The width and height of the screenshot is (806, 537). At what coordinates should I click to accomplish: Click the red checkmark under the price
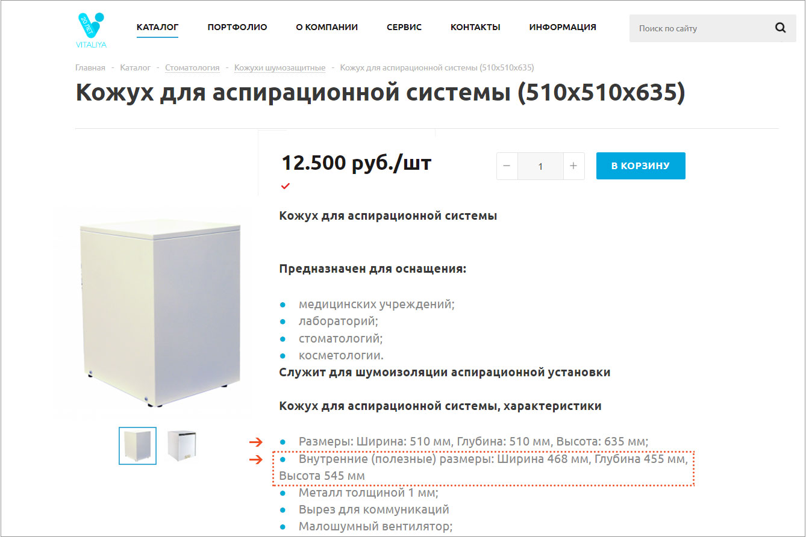click(x=286, y=186)
